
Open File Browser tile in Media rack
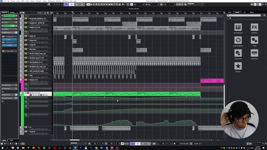point(254,53)
